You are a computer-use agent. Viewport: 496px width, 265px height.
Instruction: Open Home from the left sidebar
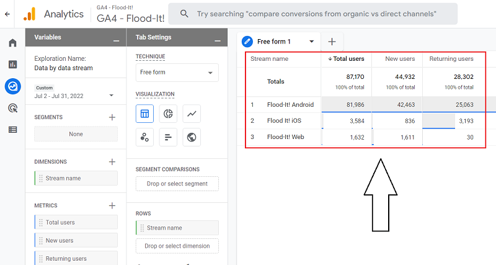click(12, 43)
